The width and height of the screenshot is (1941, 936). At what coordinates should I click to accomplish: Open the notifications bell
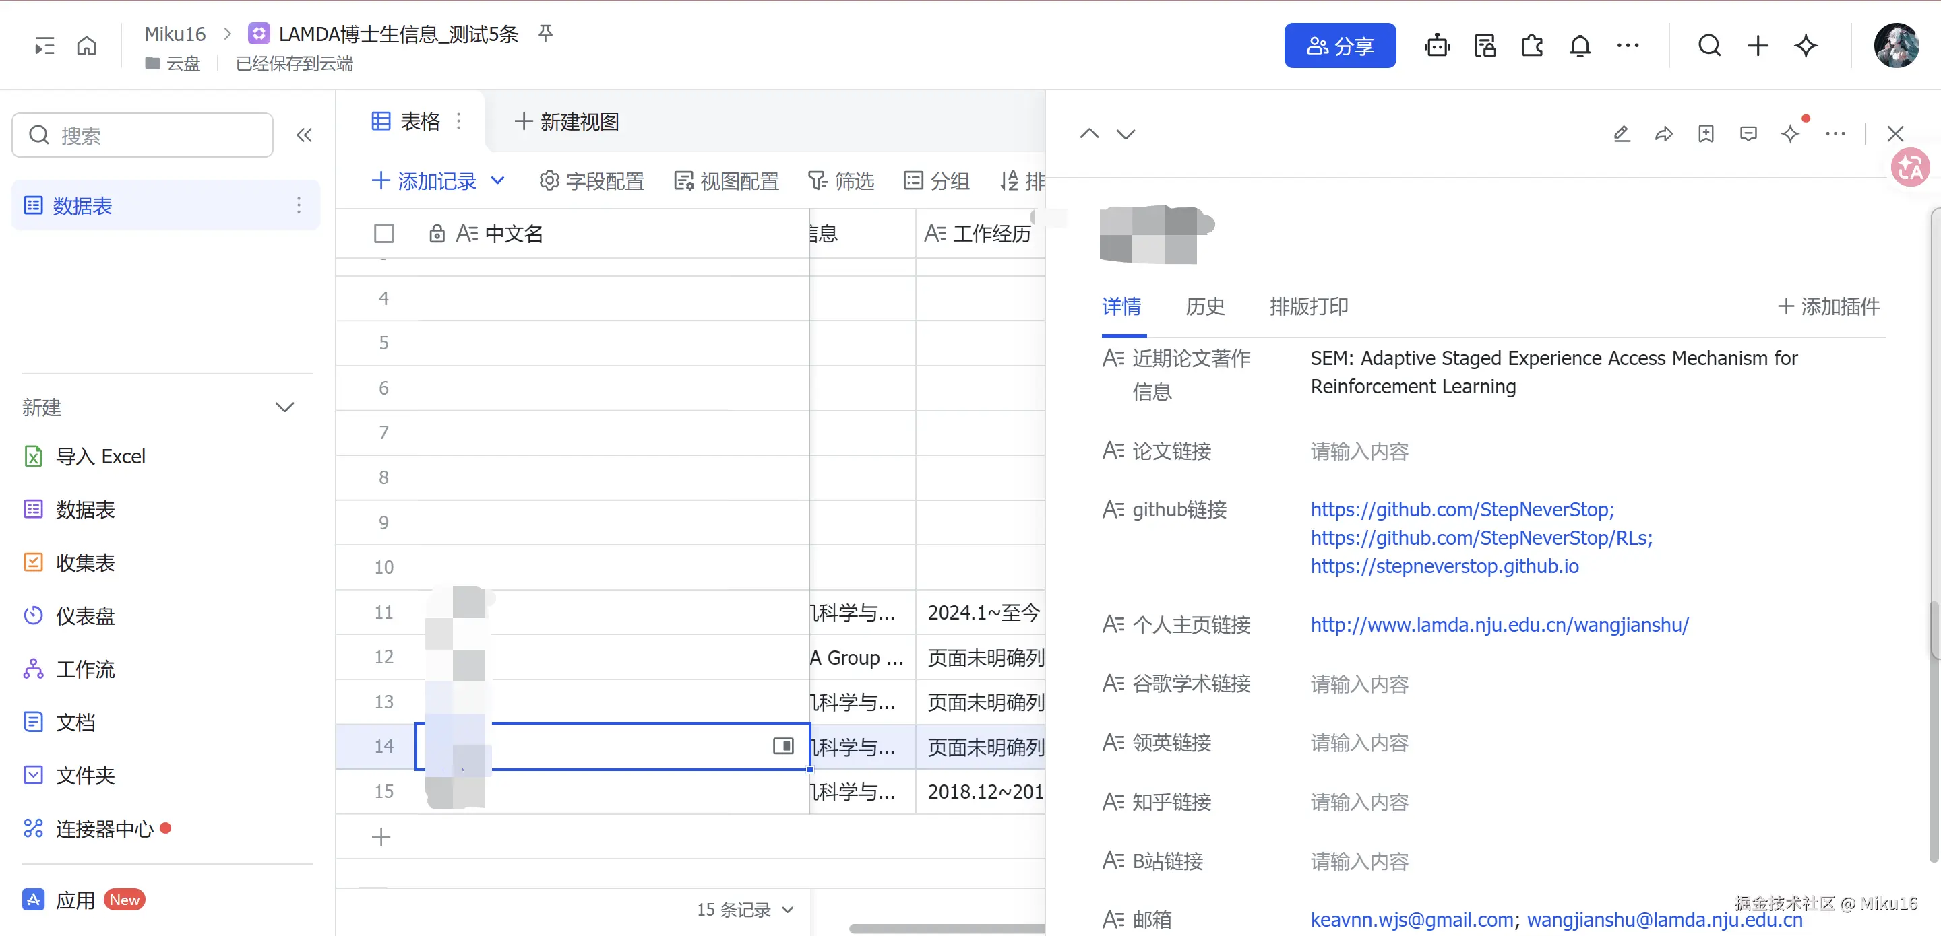point(1579,46)
